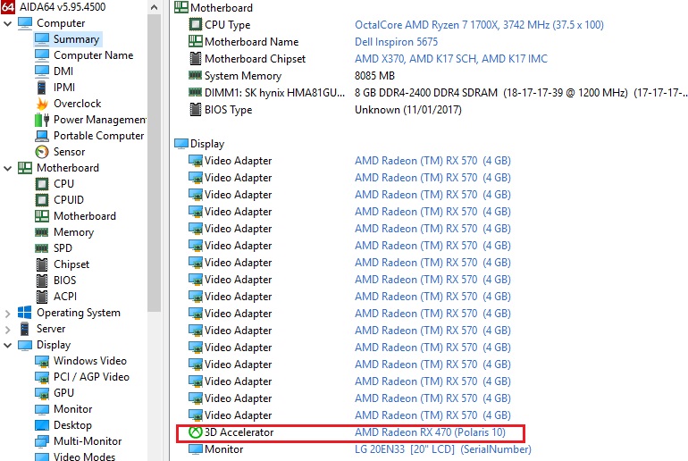Image resolution: width=688 pixels, height=461 pixels.
Task: Click the Computer Name monitor icon
Action: [x=42, y=55]
